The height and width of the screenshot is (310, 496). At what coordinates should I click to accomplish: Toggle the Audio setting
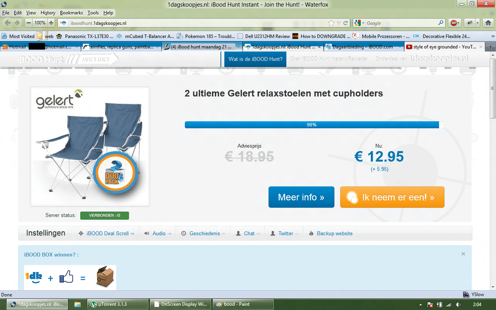click(x=157, y=233)
